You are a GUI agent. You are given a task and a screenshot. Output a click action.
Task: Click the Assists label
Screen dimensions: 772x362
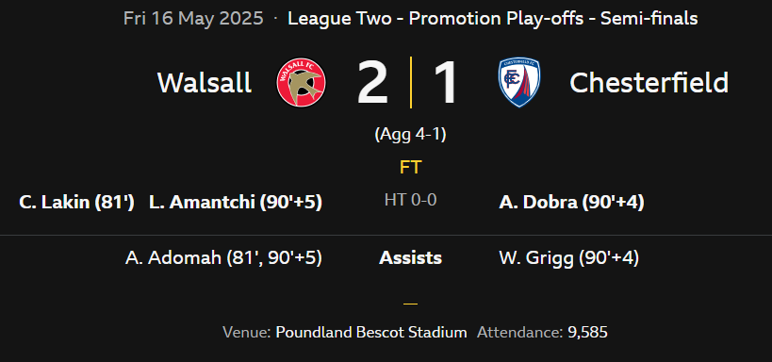411,258
